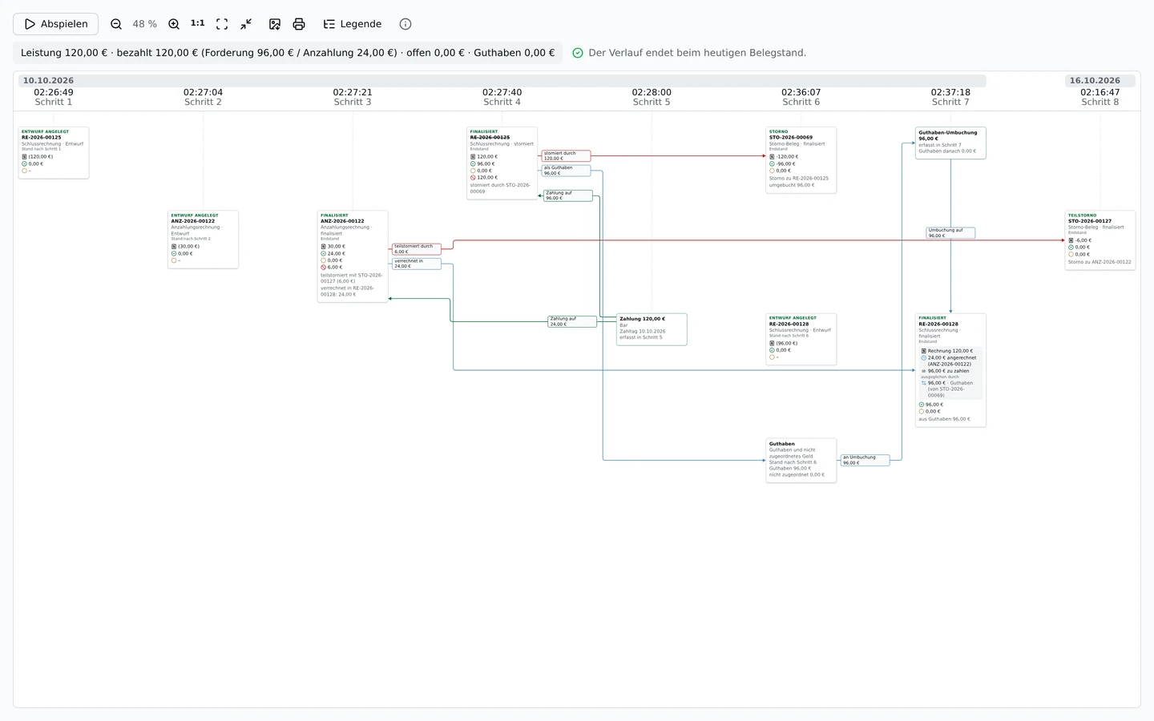
Task: Open the Zahlung 120,00 € card
Action: 652,329
